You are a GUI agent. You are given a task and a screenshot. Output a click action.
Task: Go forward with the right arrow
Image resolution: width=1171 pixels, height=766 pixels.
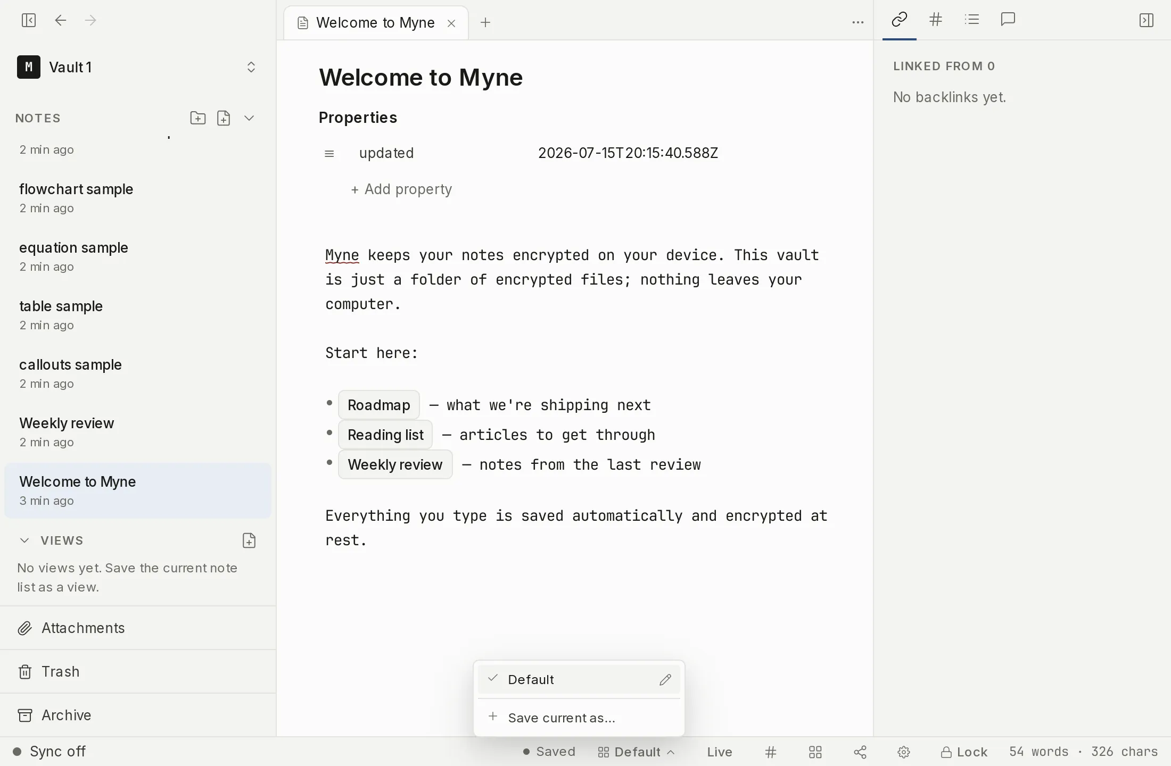point(90,20)
